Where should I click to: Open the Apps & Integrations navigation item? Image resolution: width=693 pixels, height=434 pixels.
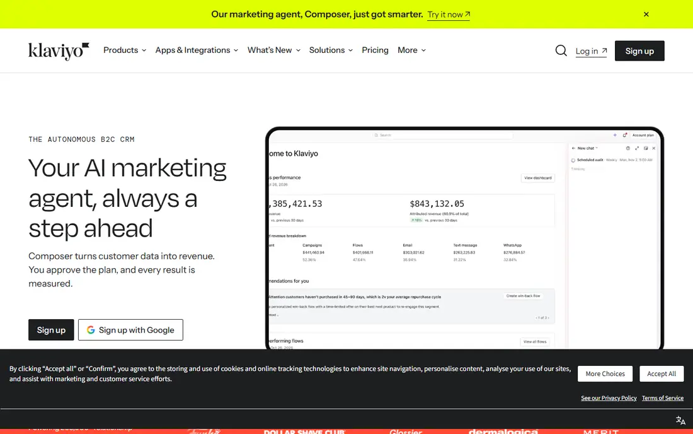point(197,50)
